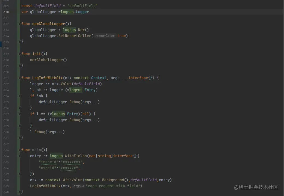Viewport: 284px width, 196px height.
Task: Click the reportCaller: parameter hint
Action: tap(105, 36)
